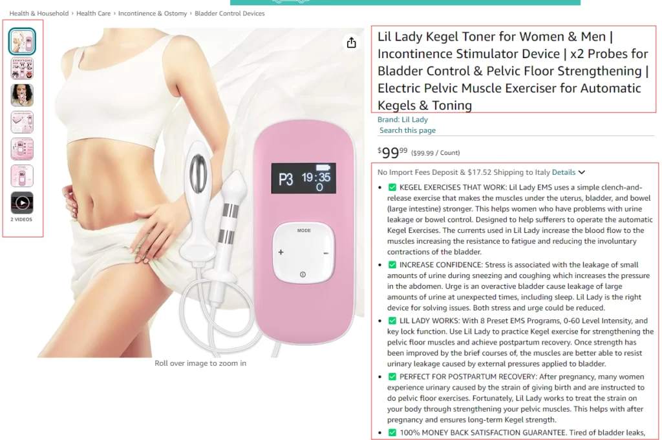
Task: Open Bladder Control Devices breadcrumb
Action: coord(230,14)
